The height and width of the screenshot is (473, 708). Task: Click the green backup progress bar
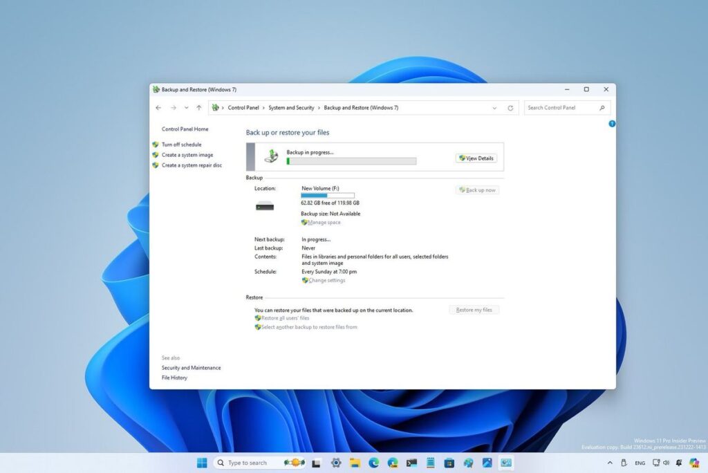[351, 161]
